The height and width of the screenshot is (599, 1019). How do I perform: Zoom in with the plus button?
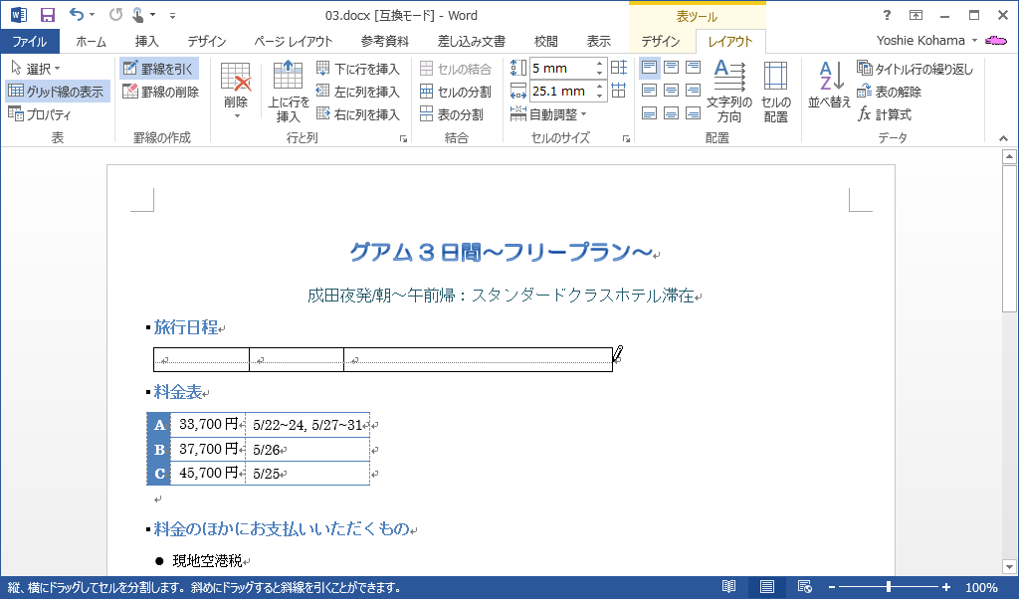tap(945, 587)
